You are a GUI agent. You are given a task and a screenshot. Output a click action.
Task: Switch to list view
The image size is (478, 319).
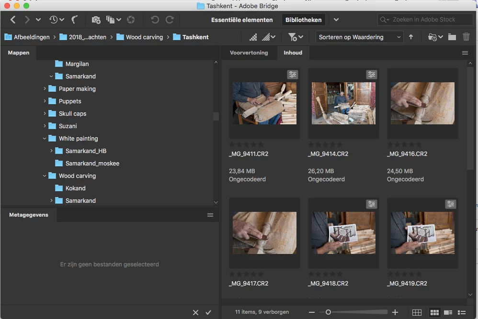pos(462,312)
